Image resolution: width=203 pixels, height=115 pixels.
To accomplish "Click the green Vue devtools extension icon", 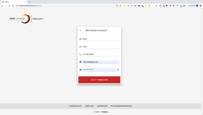I will [177, 6].
